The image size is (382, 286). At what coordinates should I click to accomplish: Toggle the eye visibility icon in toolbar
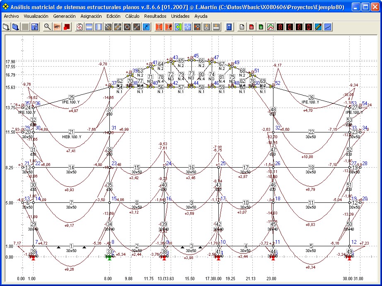57,27
